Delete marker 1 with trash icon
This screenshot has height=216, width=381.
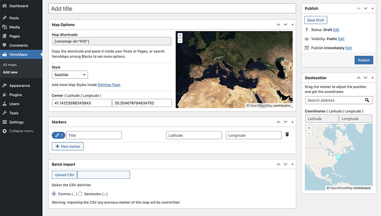point(287,134)
